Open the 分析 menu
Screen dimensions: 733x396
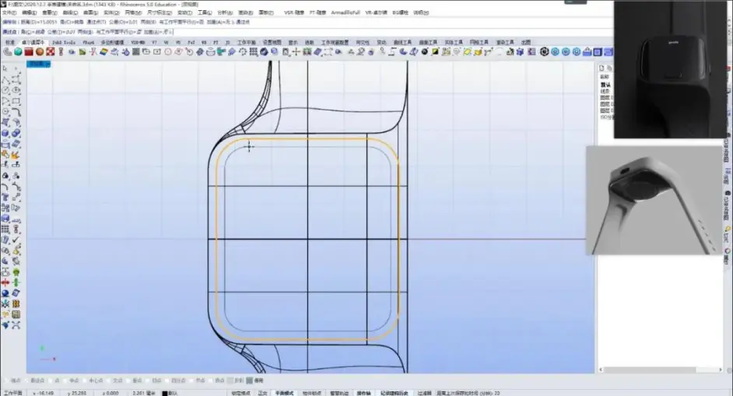pos(226,12)
